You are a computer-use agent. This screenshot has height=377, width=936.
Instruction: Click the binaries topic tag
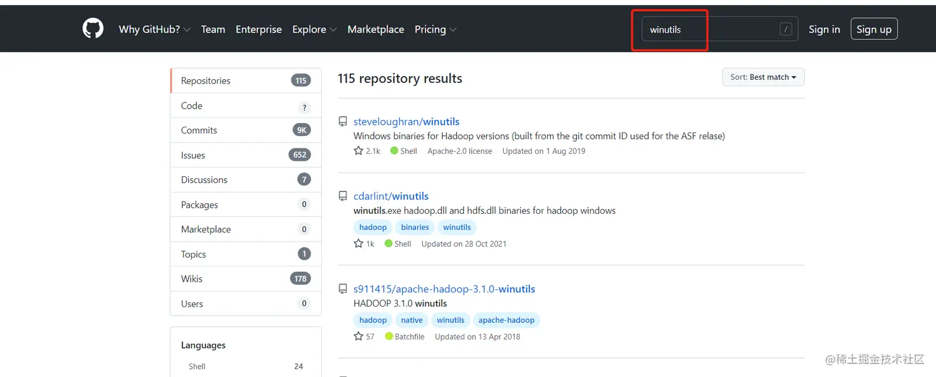click(415, 227)
